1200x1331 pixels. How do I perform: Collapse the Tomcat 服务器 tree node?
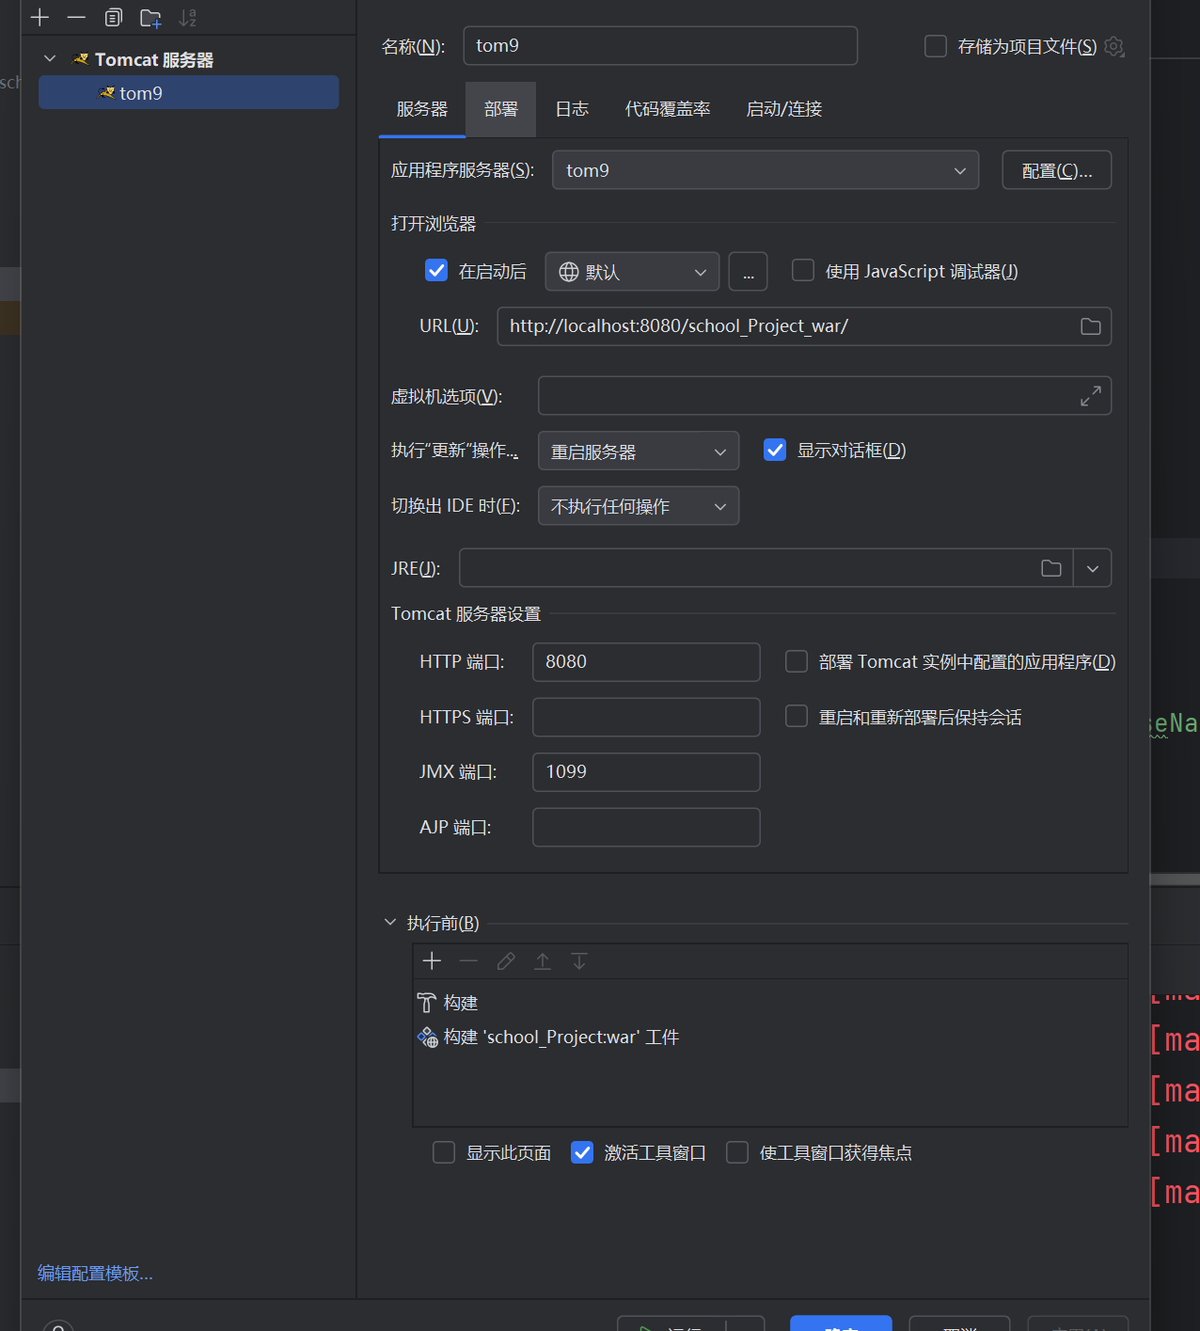click(50, 59)
